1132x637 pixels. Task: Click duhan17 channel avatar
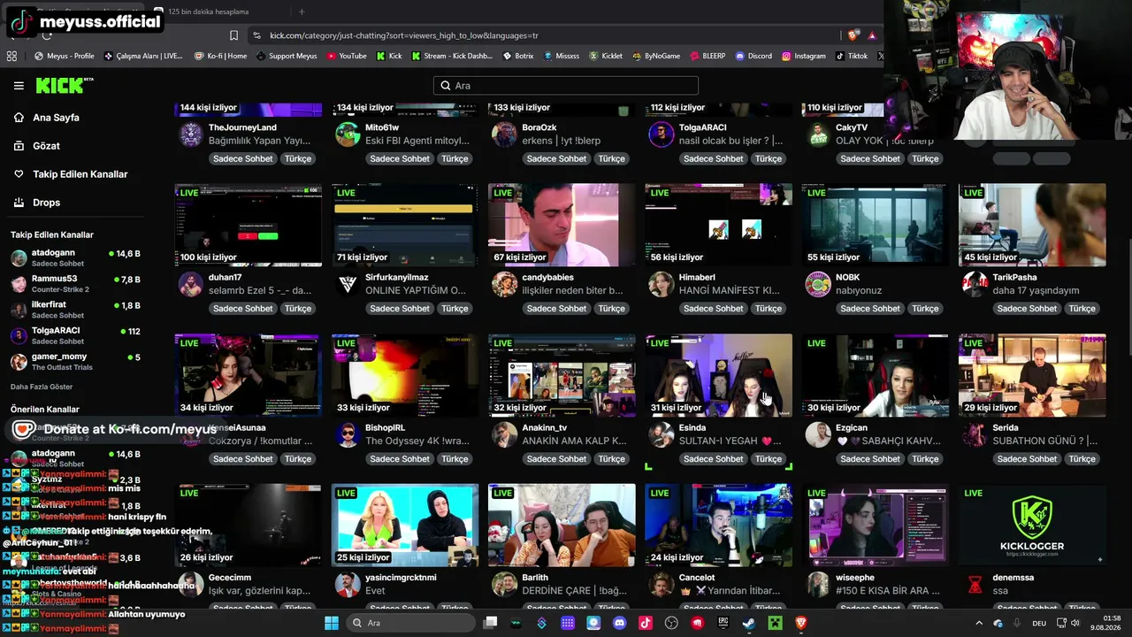click(191, 284)
